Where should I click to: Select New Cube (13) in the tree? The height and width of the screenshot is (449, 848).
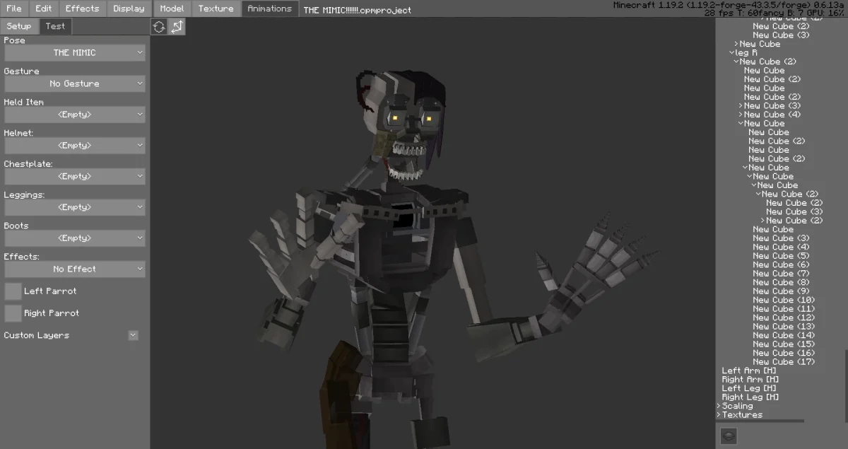784,327
